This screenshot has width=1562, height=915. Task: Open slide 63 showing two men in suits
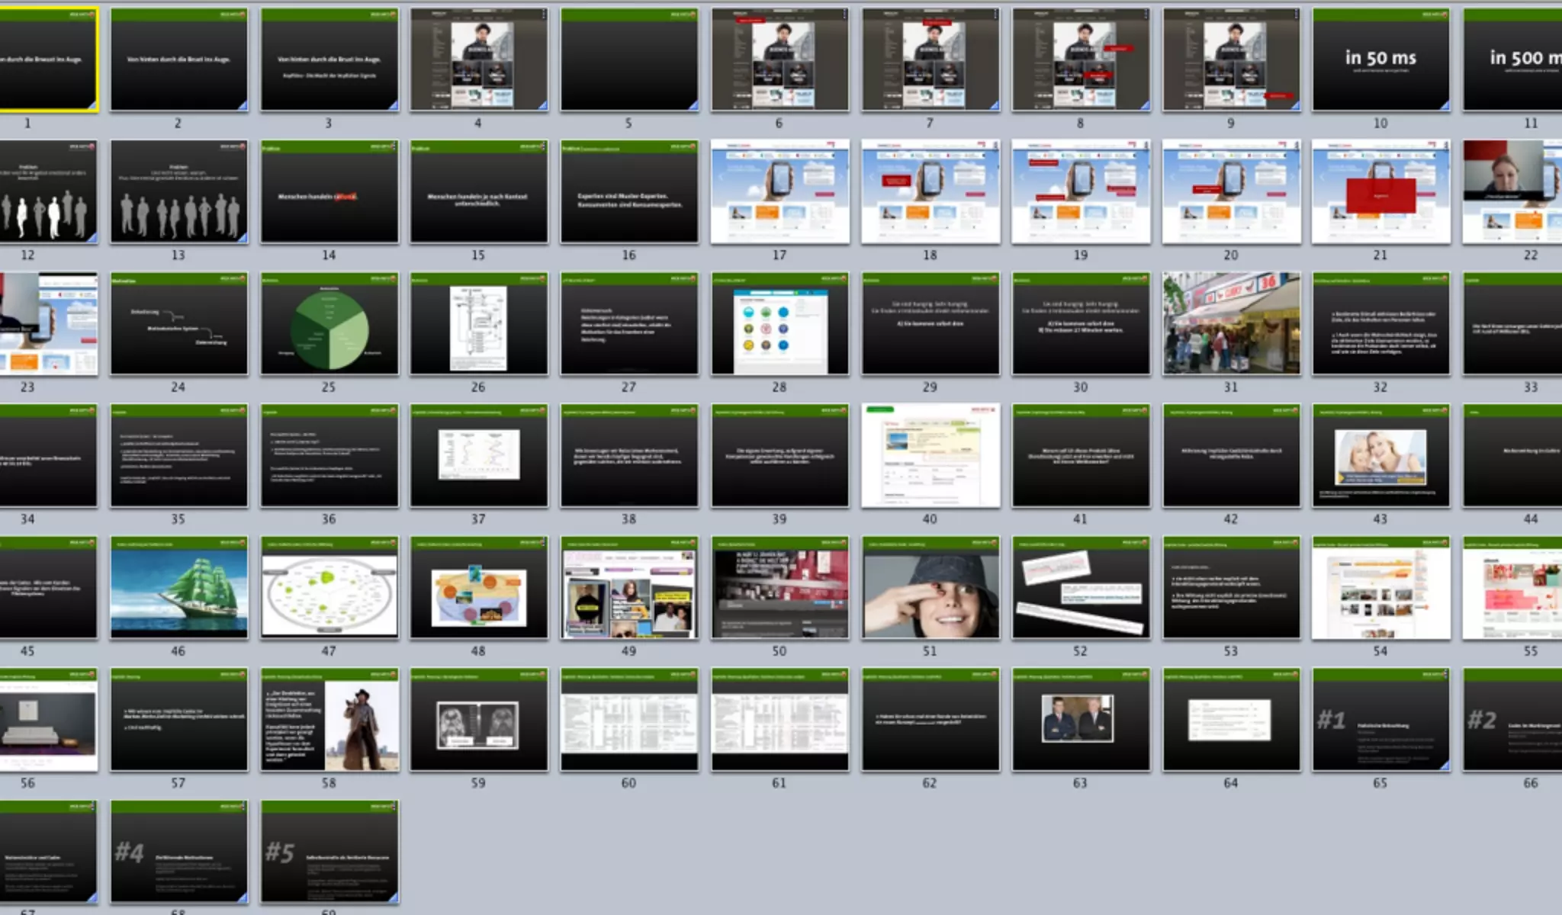pos(1080,720)
